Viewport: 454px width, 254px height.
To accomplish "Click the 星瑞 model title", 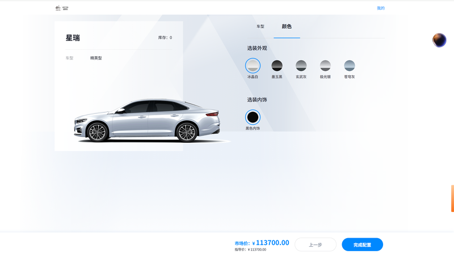I will click(x=73, y=38).
